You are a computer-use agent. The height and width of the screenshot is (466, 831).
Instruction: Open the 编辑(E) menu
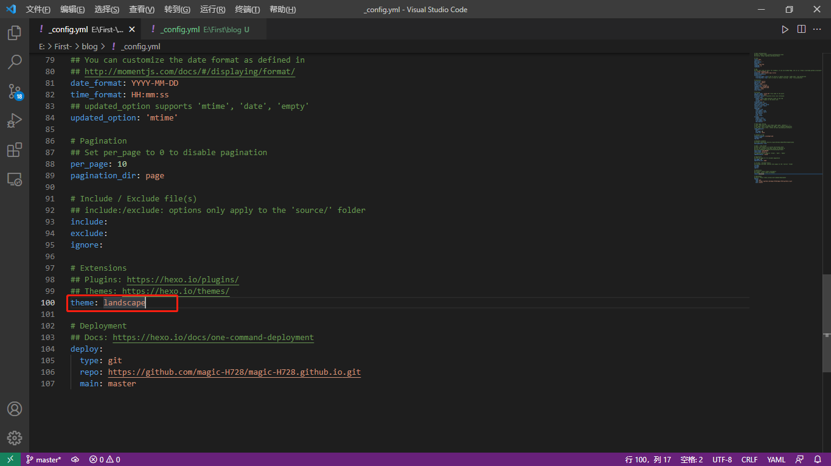72,10
